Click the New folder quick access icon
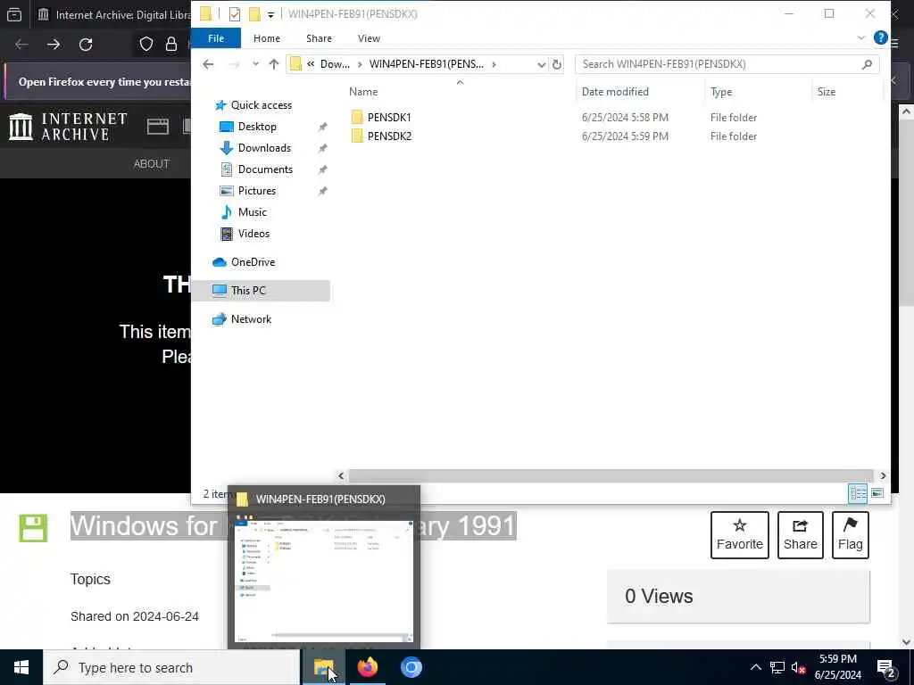This screenshot has width=914, height=685. pyautogui.click(x=254, y=14)
